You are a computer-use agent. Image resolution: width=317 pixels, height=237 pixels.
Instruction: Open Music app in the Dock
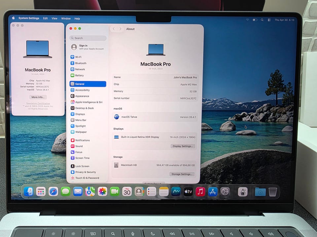[200, 192]
